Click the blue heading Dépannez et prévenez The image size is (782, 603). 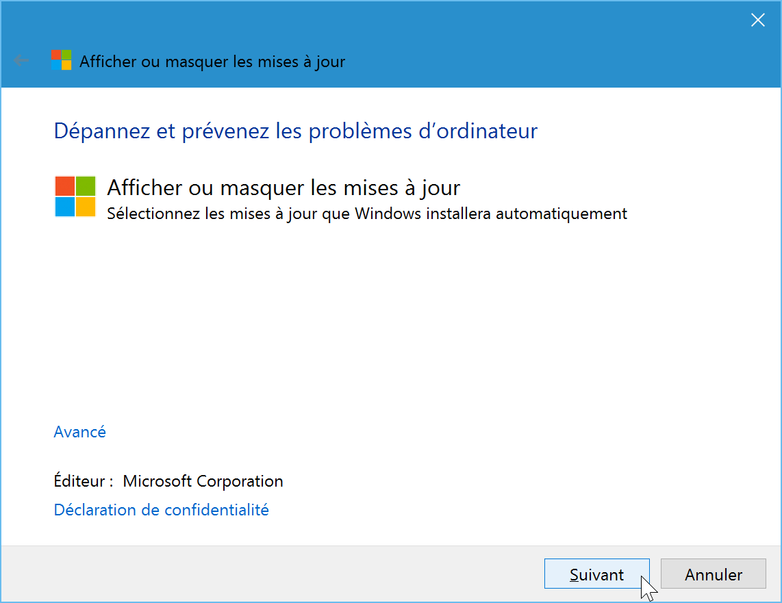pos(295,131)
